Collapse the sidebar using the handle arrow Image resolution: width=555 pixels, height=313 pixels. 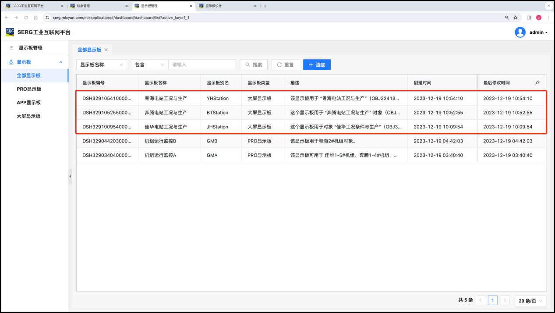[x=70, y=176]
